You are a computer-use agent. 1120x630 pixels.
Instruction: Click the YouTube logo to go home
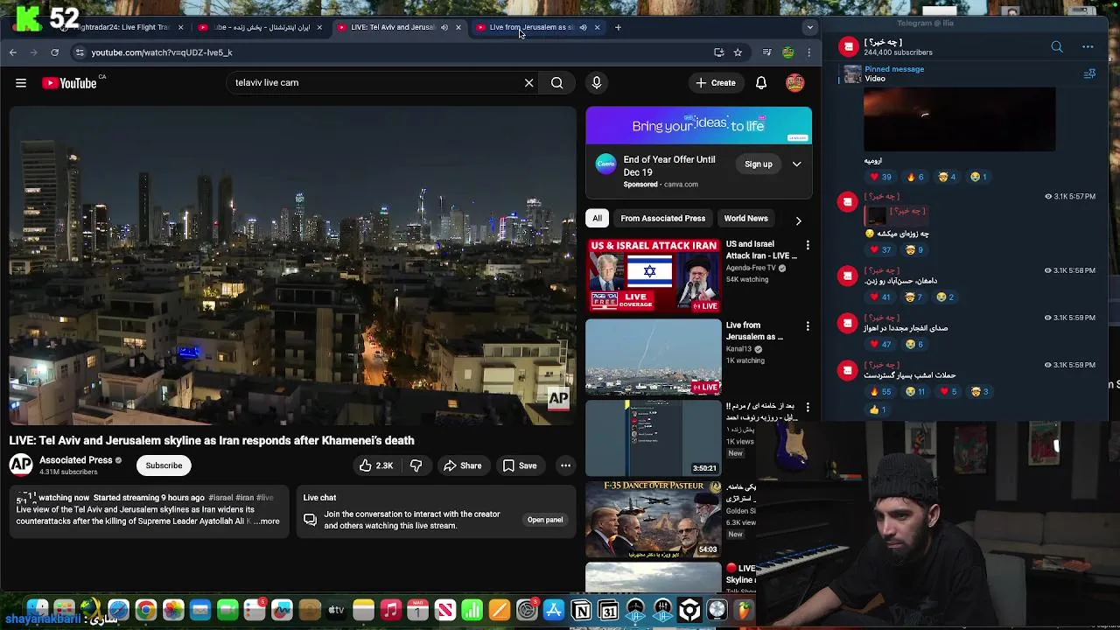[x=69, y=83]
